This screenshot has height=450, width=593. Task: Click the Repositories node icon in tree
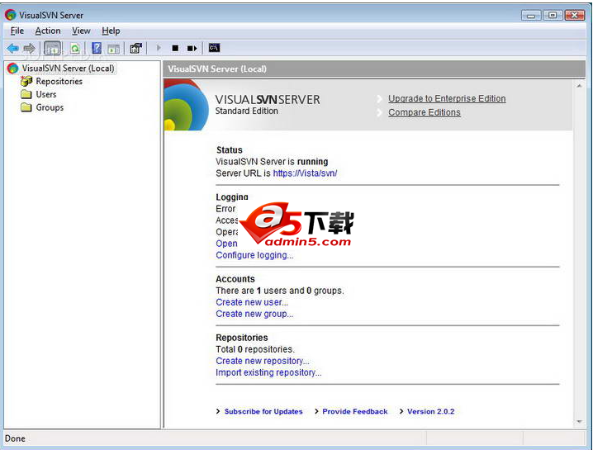pos(26,81)
